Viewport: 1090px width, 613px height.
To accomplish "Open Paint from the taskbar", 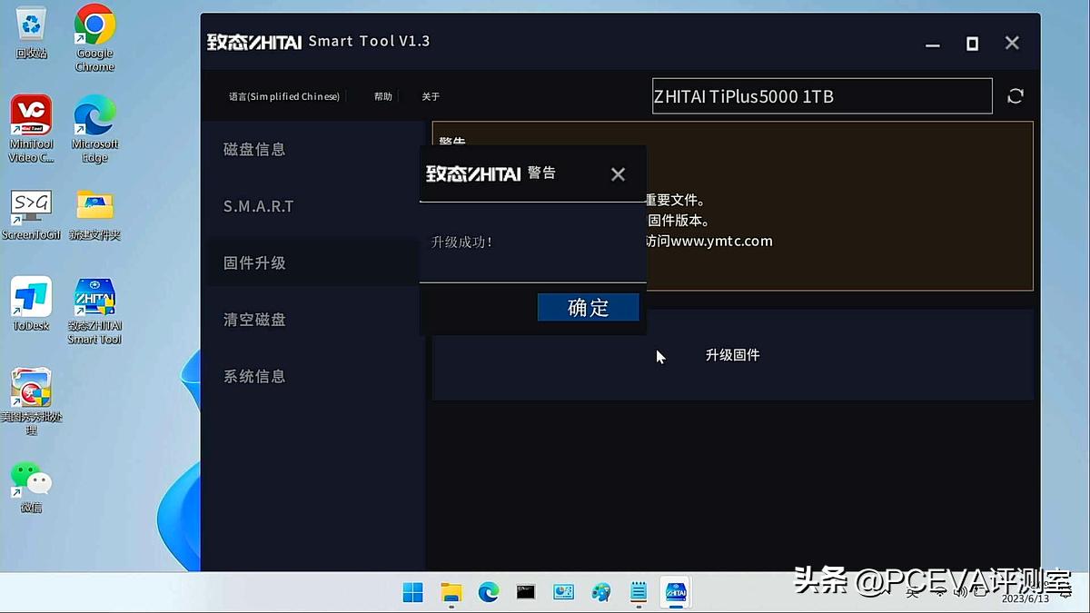I will pos(600,592).
